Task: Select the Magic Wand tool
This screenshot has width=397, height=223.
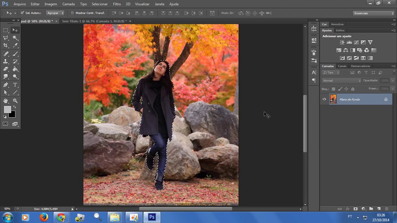Action: [x=15, y=38]
